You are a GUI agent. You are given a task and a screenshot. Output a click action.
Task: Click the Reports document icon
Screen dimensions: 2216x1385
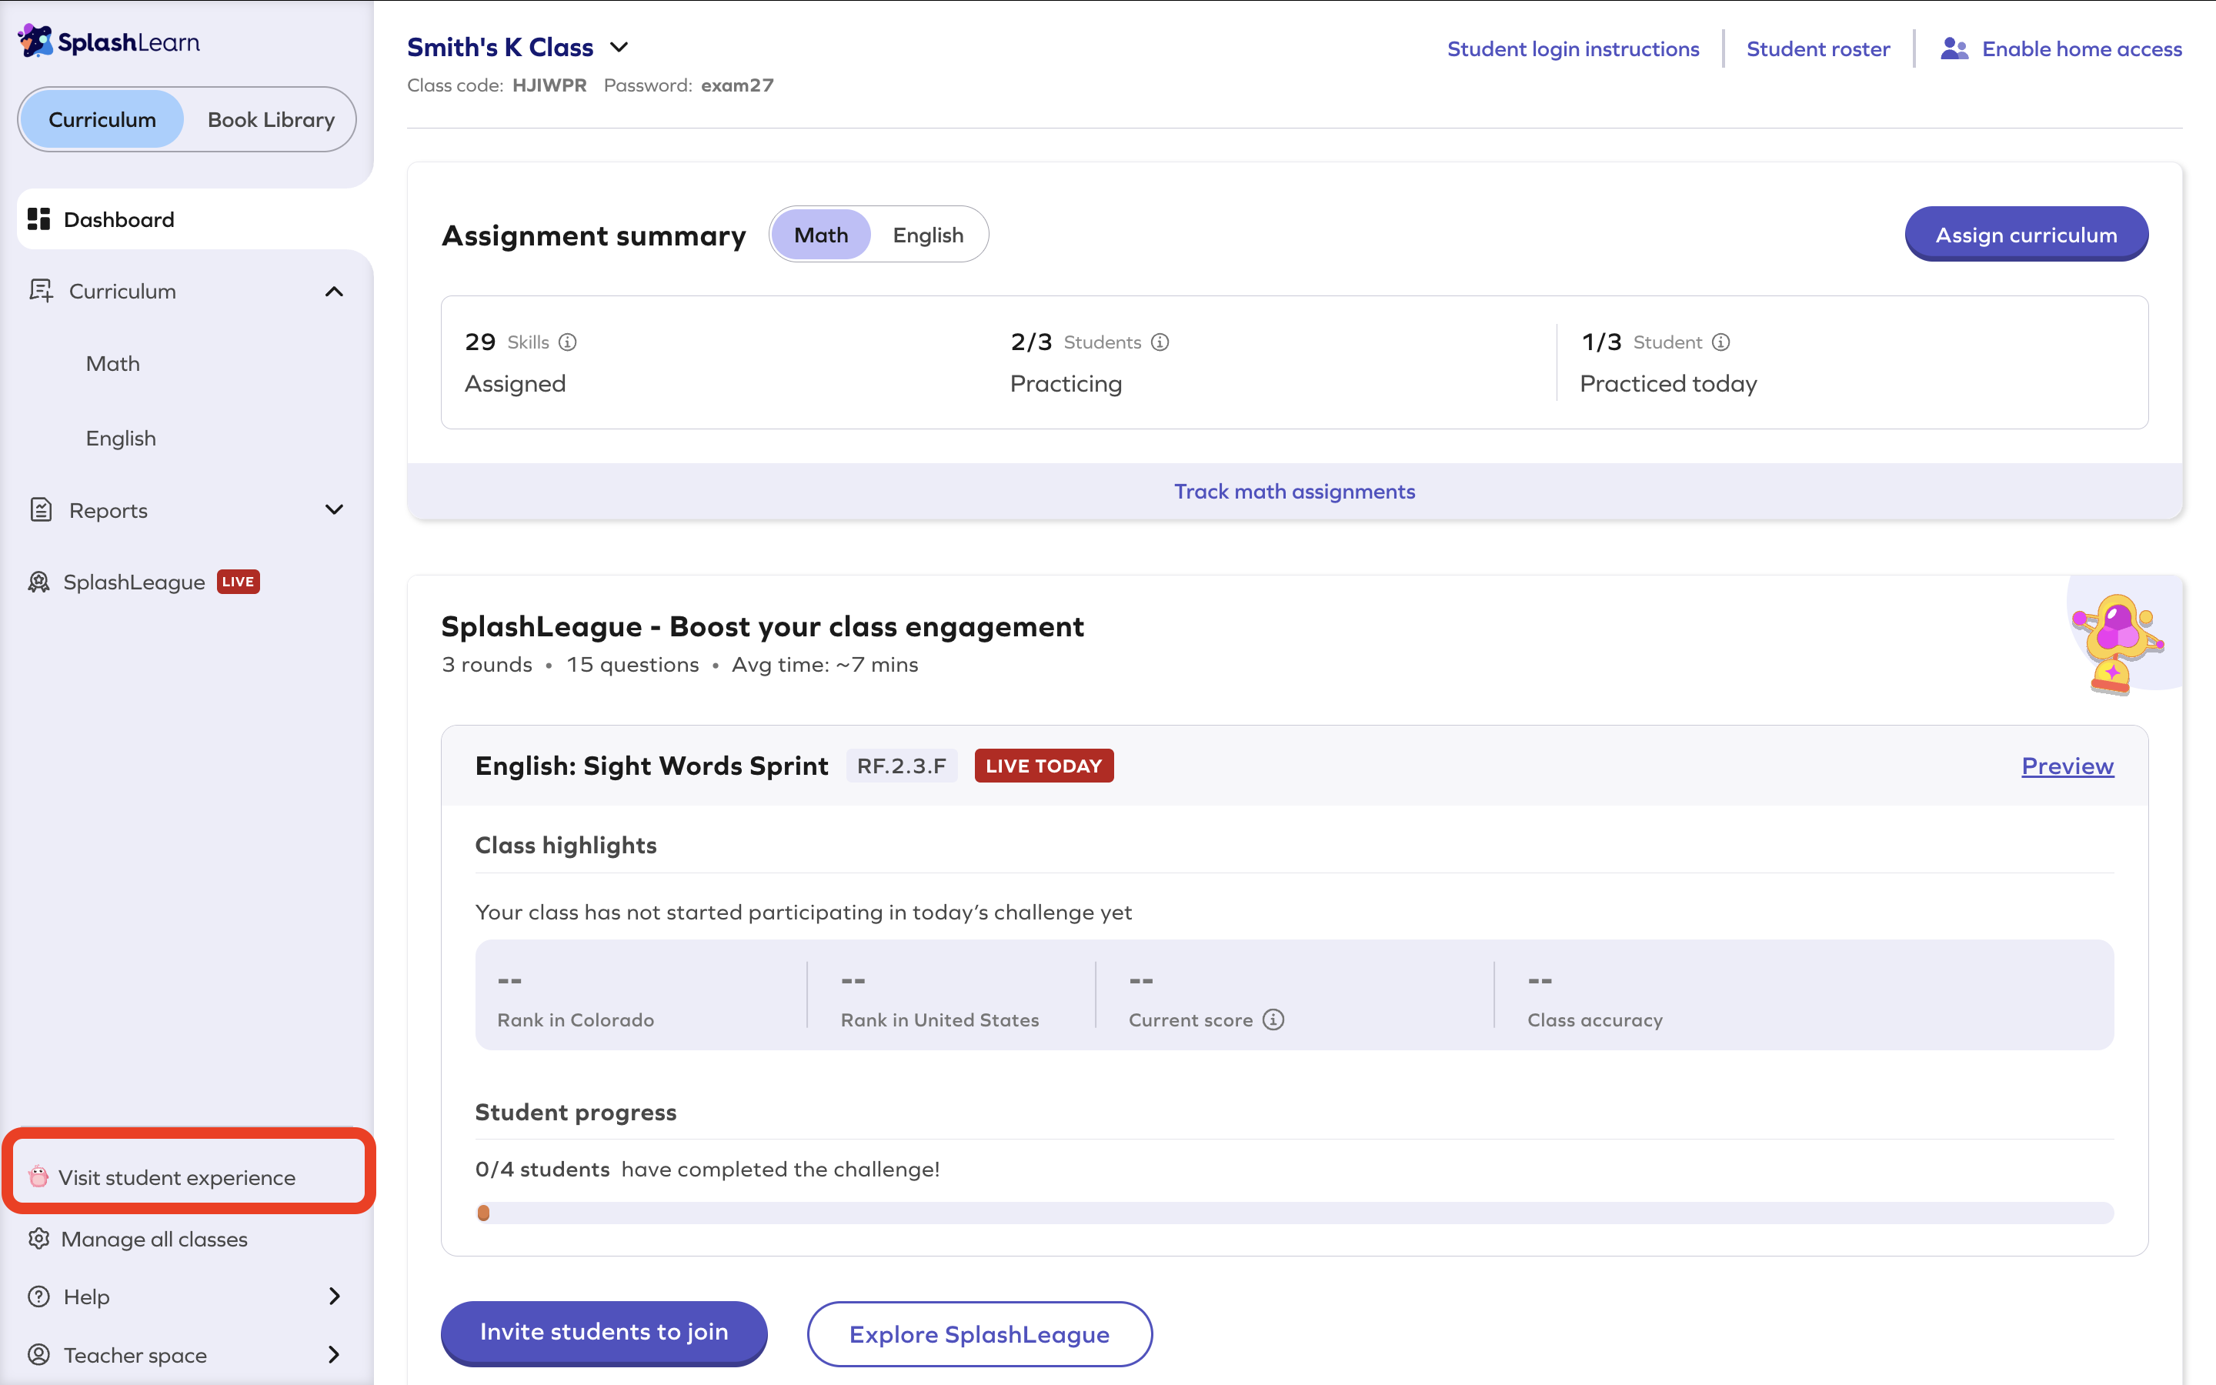coord(40,509)
